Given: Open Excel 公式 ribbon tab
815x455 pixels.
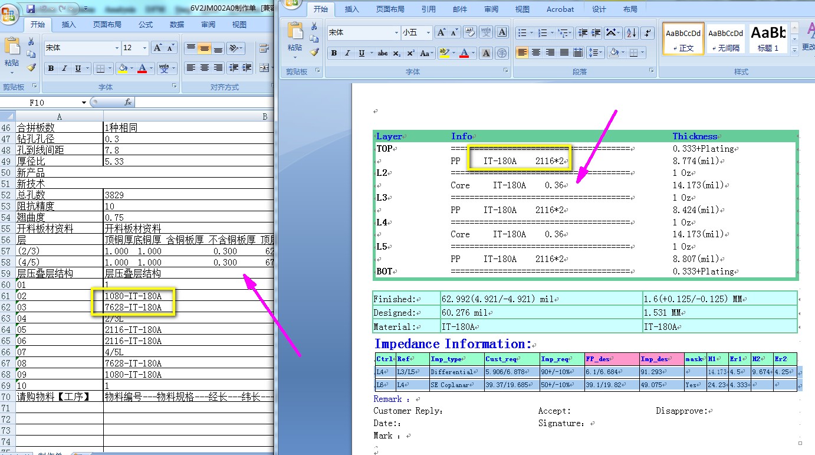Looking at the screenshot, I should click(146, 24).
